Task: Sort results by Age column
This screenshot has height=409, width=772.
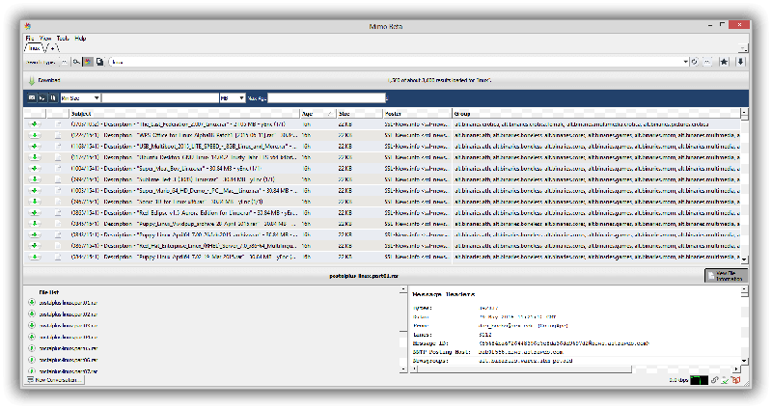Action: (318, 114)
